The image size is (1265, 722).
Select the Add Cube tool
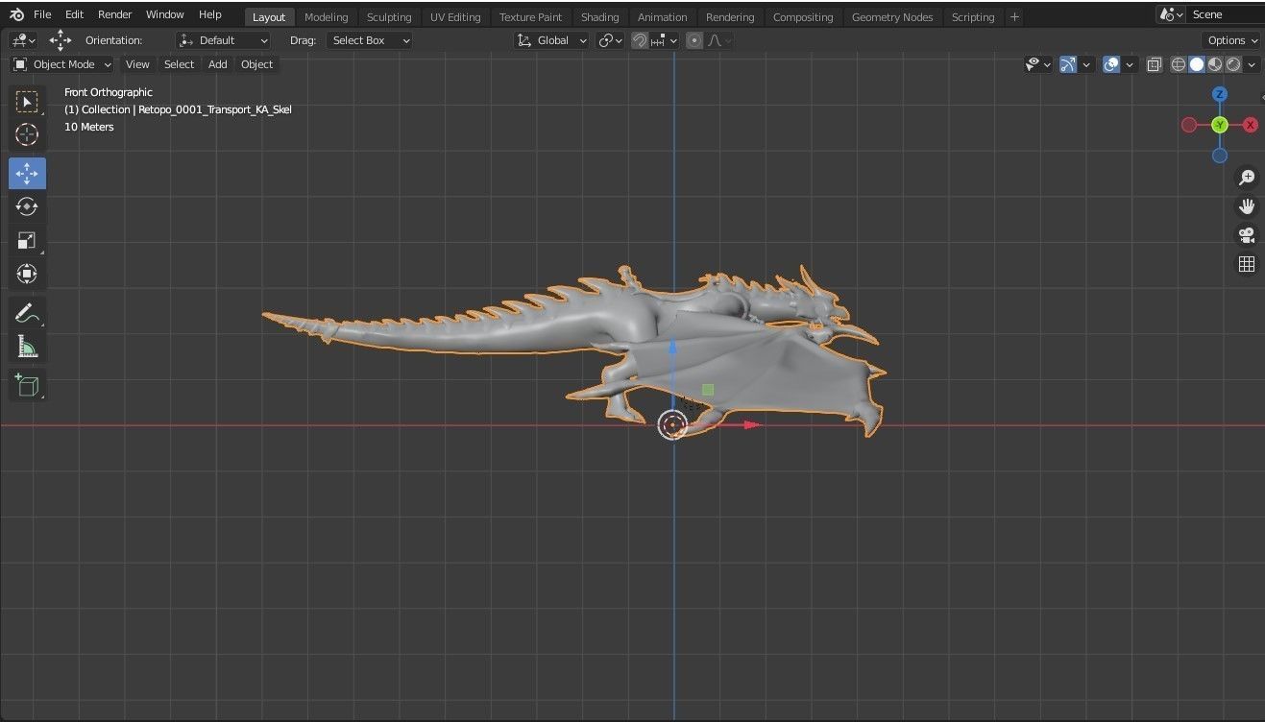point(27,386)
